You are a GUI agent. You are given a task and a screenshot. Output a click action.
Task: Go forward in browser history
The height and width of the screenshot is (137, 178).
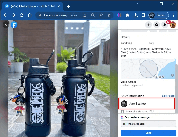click(x=13, y=15)
